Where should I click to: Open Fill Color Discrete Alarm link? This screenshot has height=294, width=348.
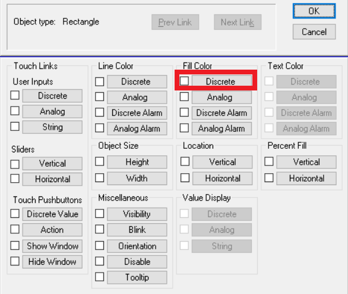tap(222, 112)
